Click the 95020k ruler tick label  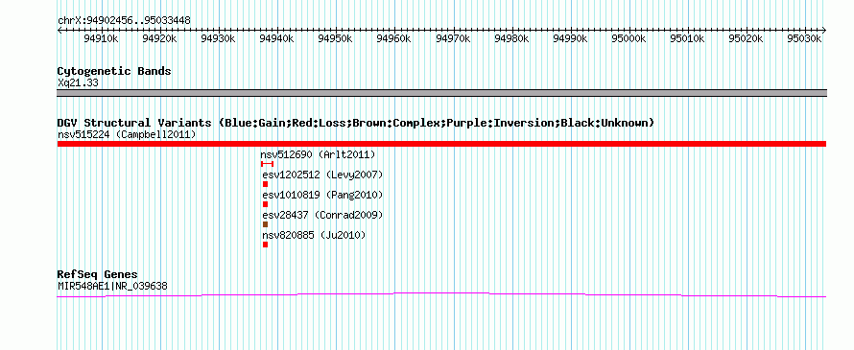[x=747, y=39]
